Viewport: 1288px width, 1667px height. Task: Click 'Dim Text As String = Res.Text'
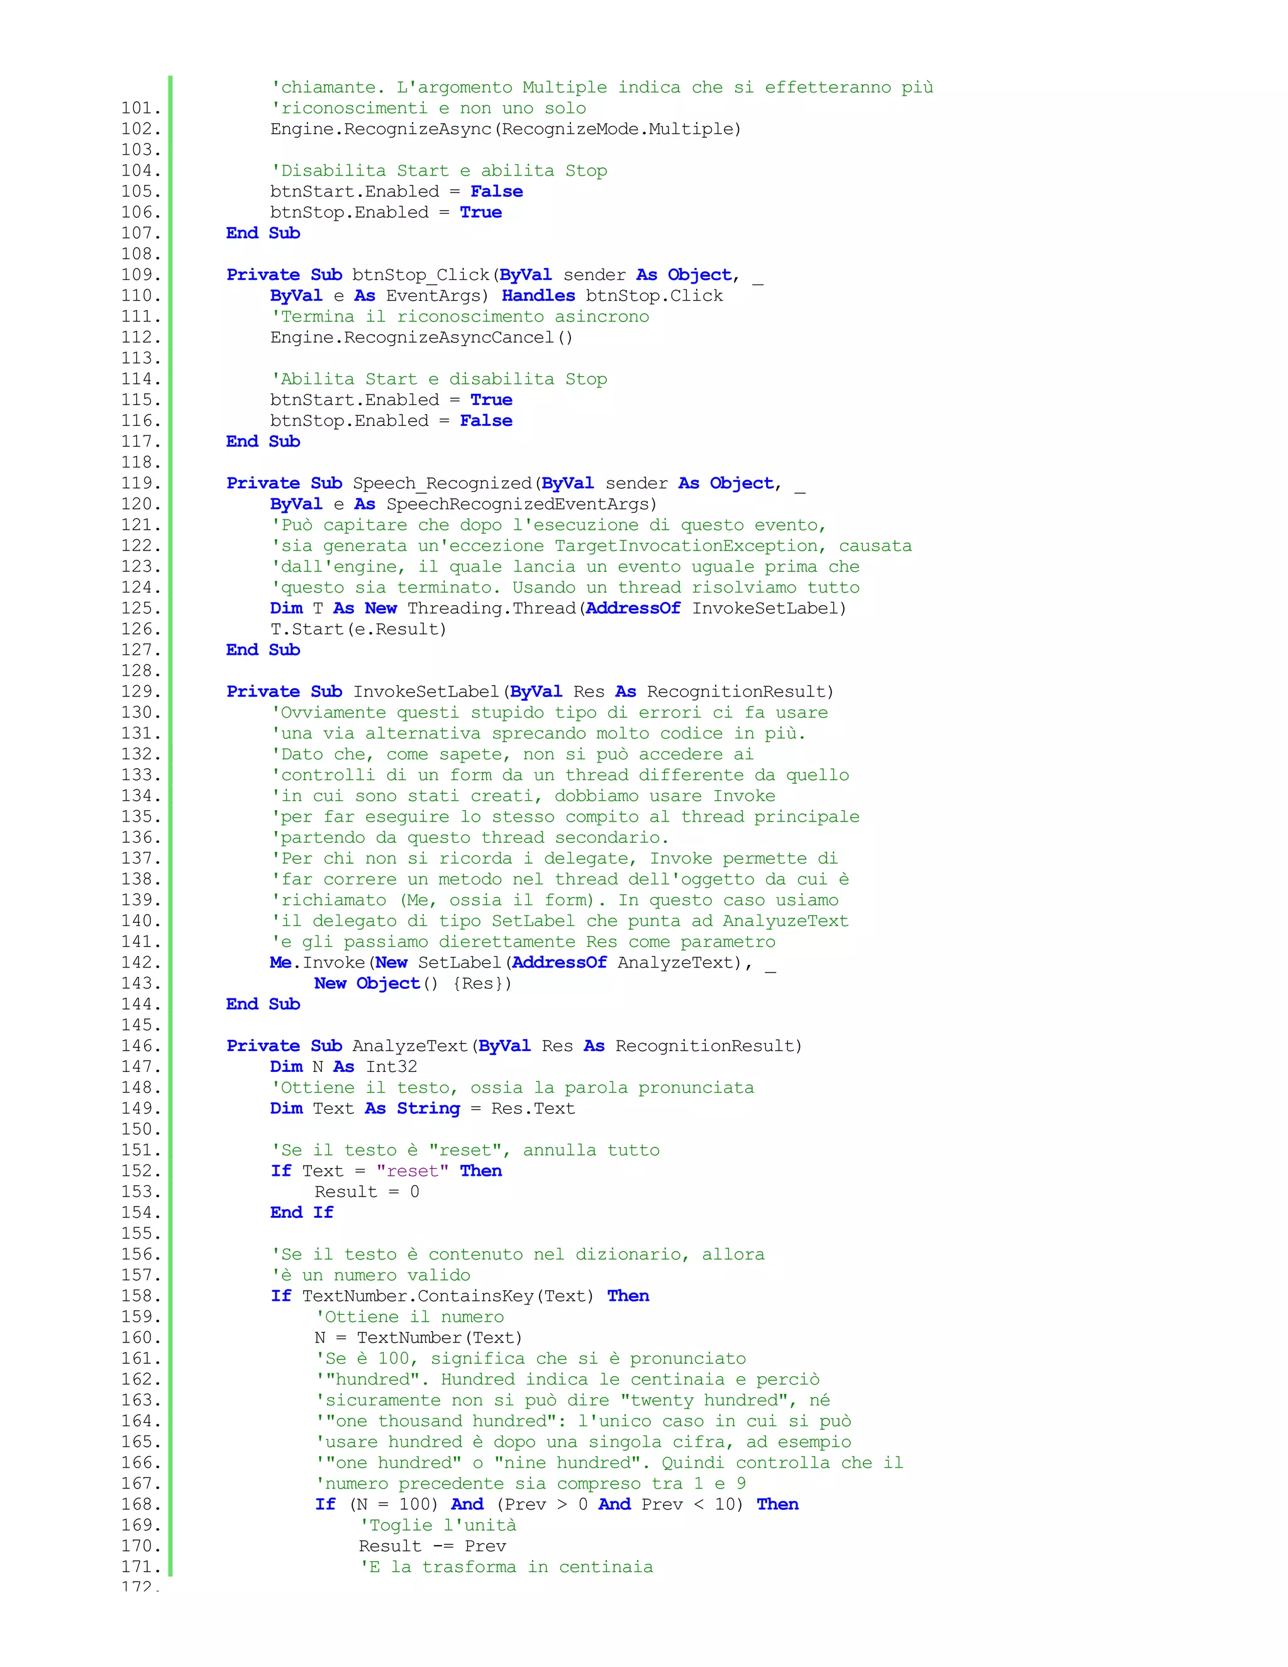(422, 1109)
